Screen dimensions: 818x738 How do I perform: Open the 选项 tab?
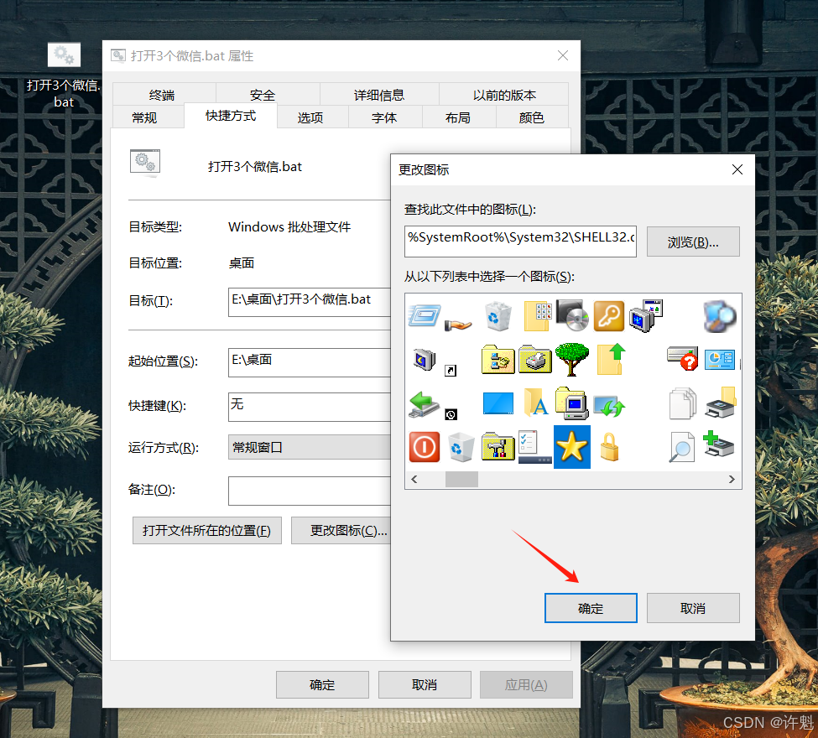coord(310,117)
